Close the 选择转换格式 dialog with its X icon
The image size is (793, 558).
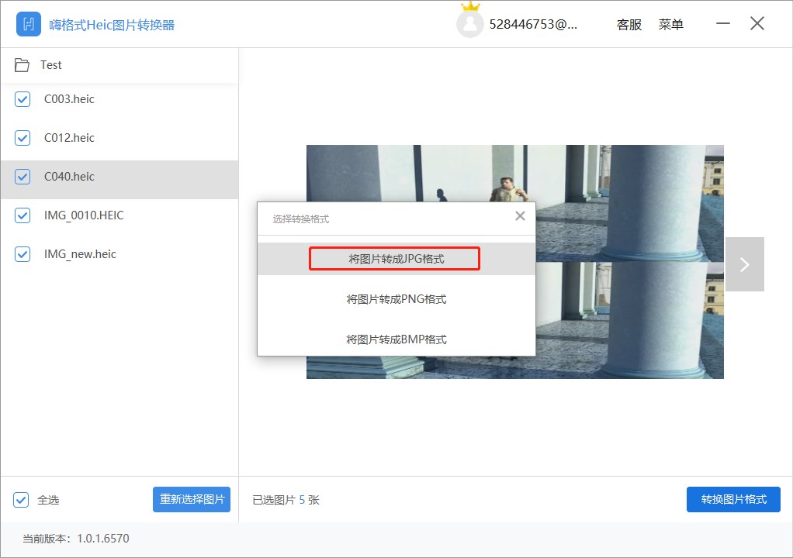coord(520,216)
